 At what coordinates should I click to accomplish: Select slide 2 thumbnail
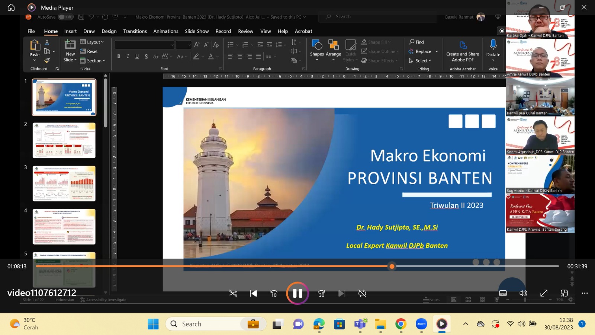[64, 140]
